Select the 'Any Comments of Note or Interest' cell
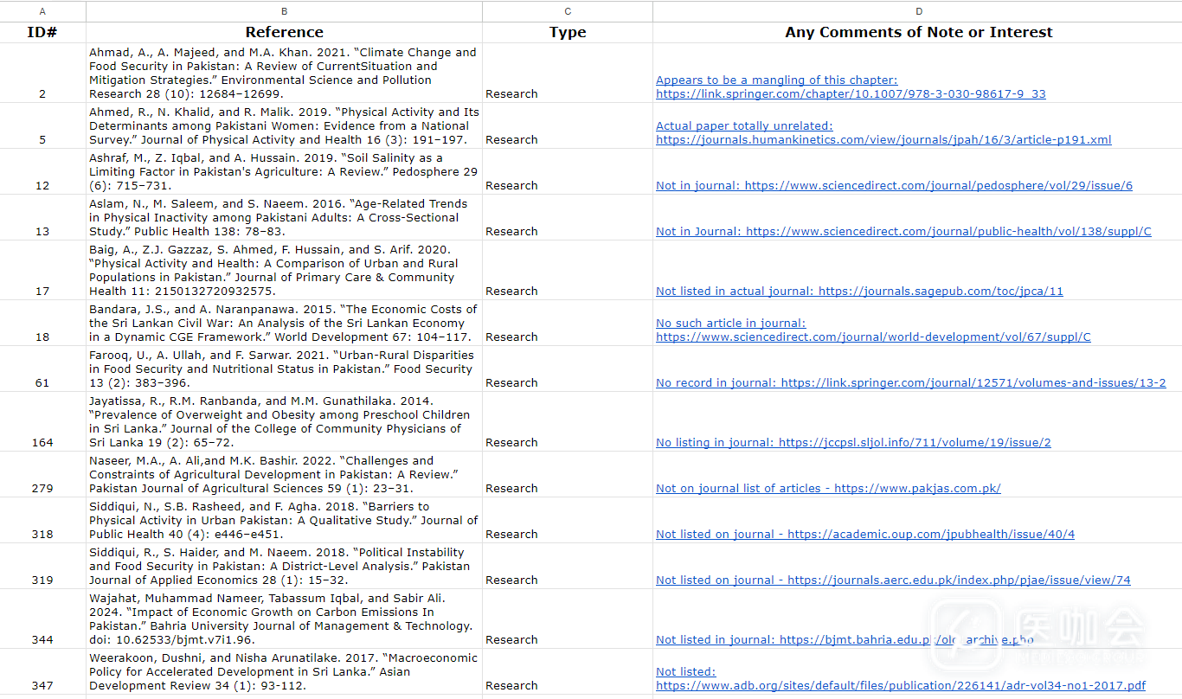 pos(918,32)
